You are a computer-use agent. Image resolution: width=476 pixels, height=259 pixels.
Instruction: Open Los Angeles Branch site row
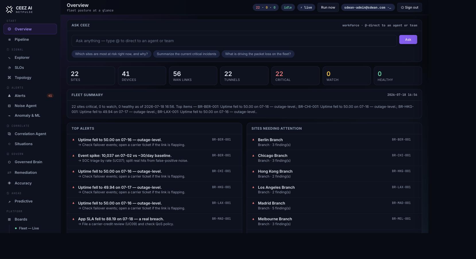tap(334, 190)
